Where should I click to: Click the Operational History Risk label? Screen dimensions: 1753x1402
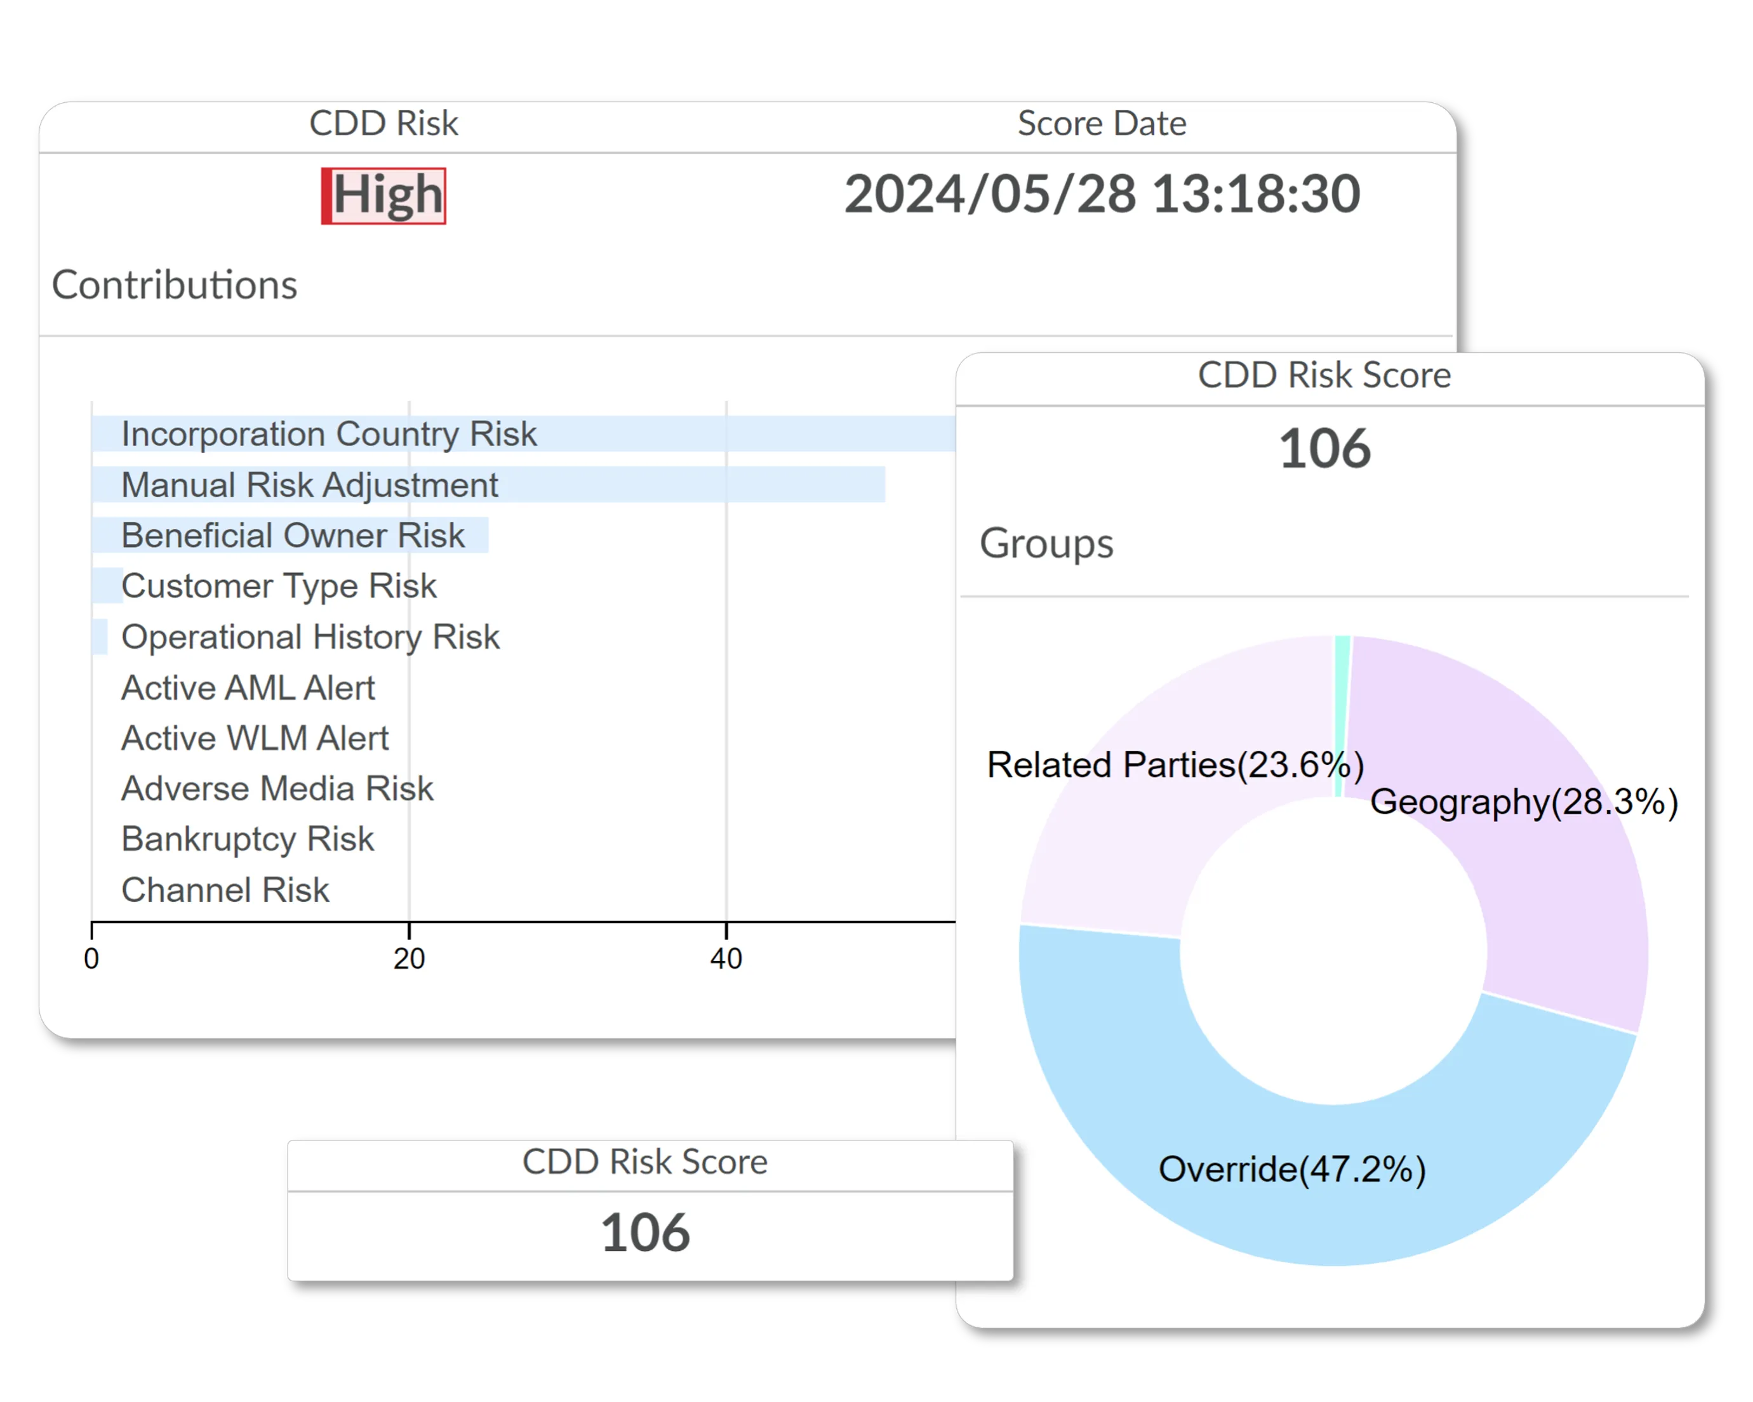point(310,637)
